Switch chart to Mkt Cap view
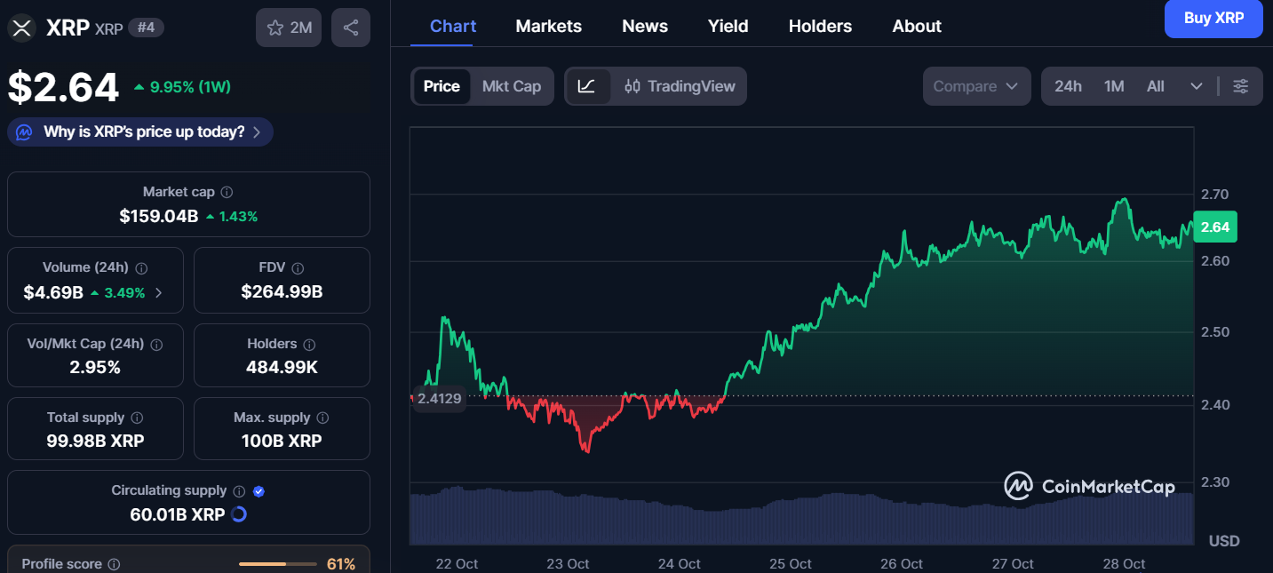The width and height of the screenshot is (1273, 573). pyautogui.click(x=512, y=86)
